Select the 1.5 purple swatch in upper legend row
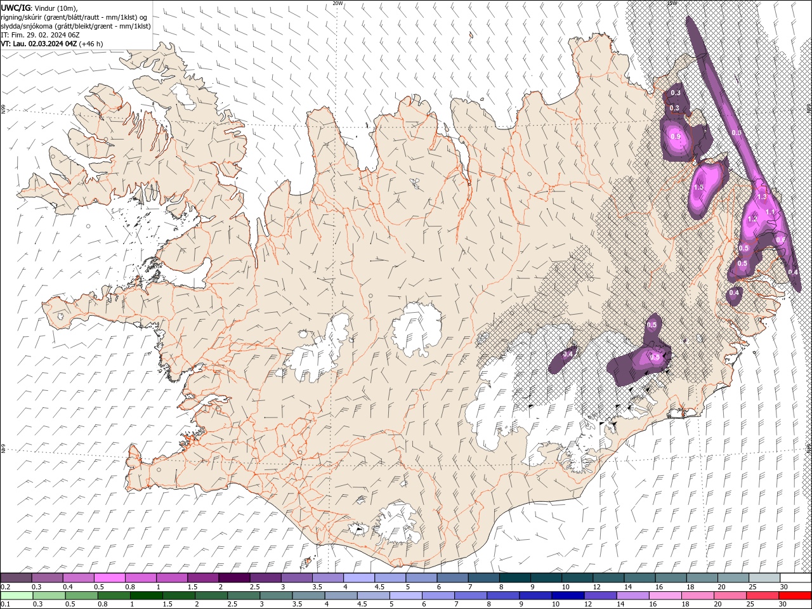This screenshot has height=609, width=812. tap(203, 577)
